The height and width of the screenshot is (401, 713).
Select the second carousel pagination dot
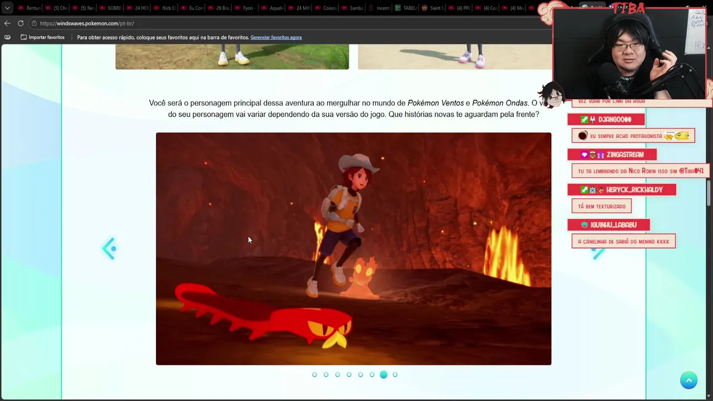[326, 375]
